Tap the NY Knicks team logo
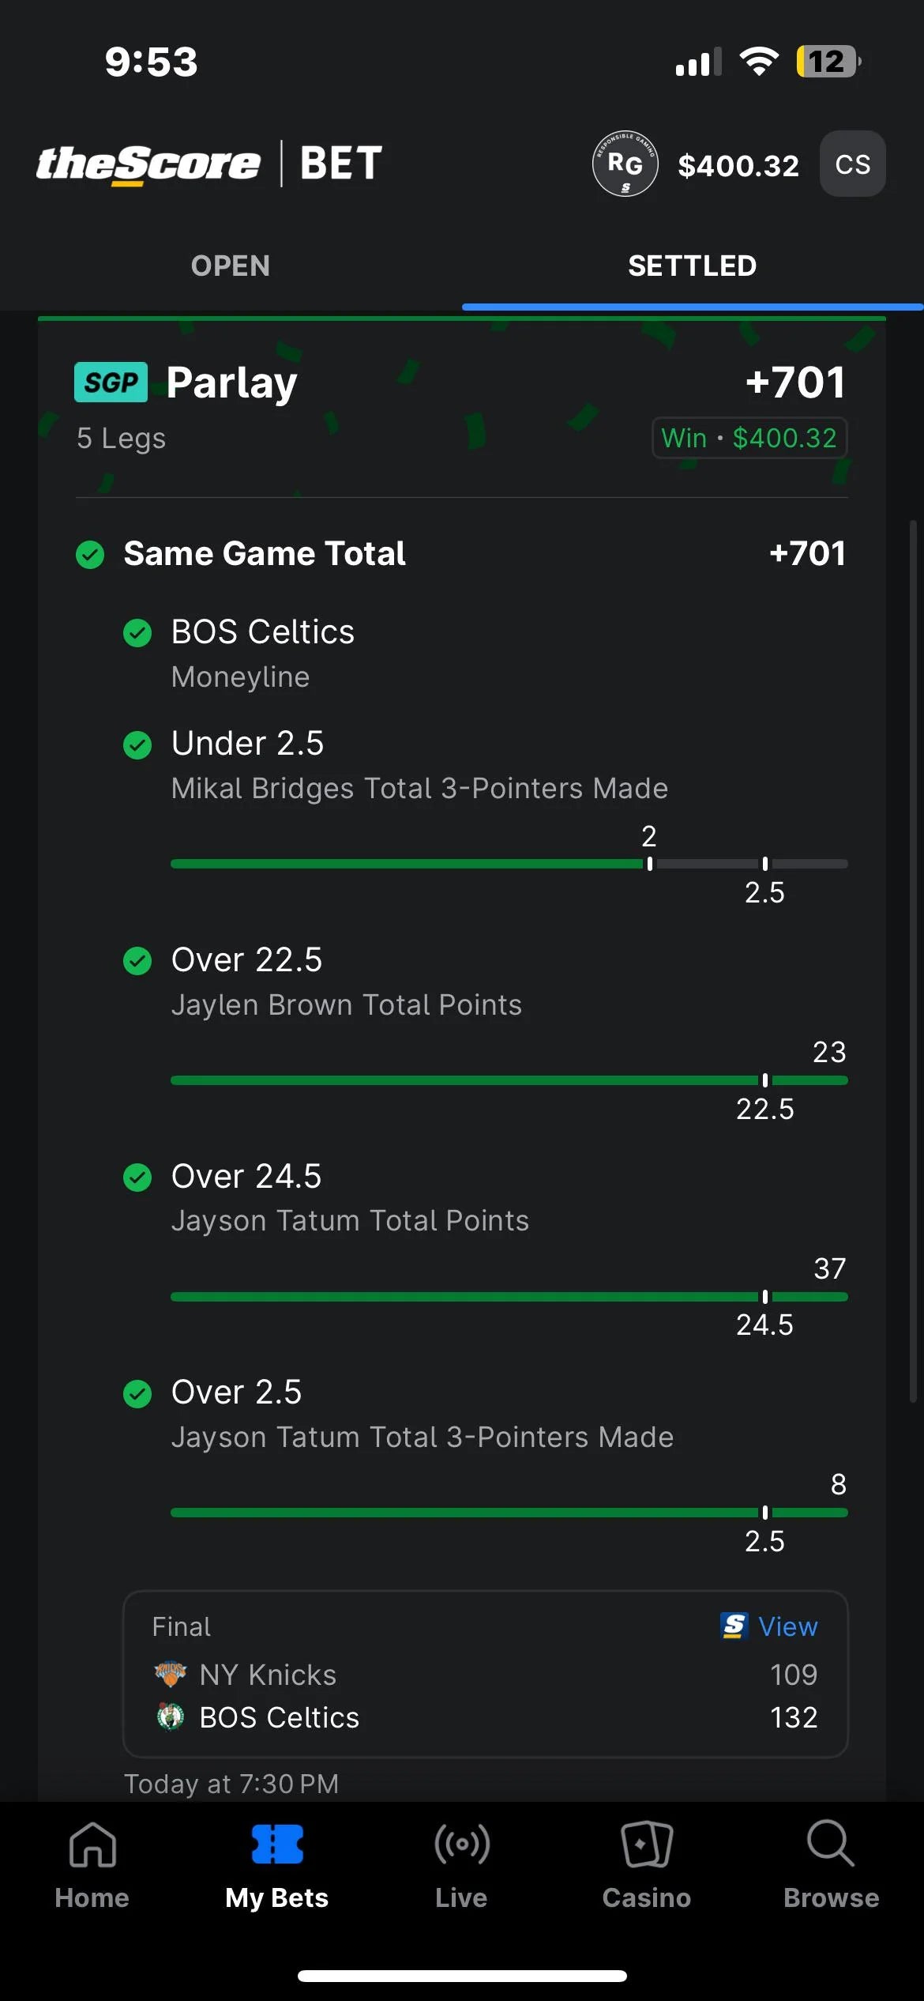924x2001 pixels. pos(170,1674)
